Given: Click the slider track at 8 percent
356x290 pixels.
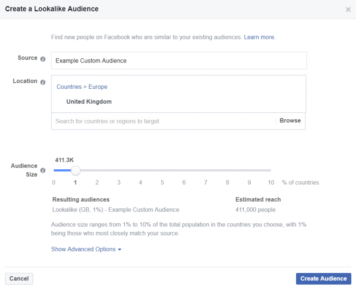Looking at the screenshot, I should point(227,170).
